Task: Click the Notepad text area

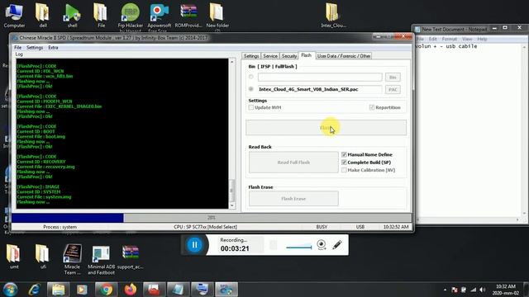Action: click(x=469, y=131)
